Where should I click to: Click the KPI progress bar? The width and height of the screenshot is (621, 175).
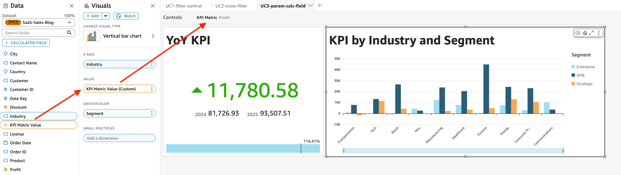[243, 149]
